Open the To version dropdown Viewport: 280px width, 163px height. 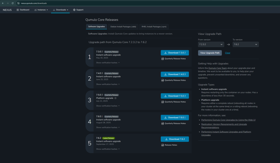245,44
